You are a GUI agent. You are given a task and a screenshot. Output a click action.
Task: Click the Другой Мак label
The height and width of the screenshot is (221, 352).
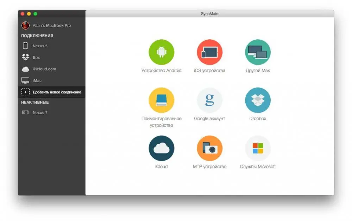point(258,71)
